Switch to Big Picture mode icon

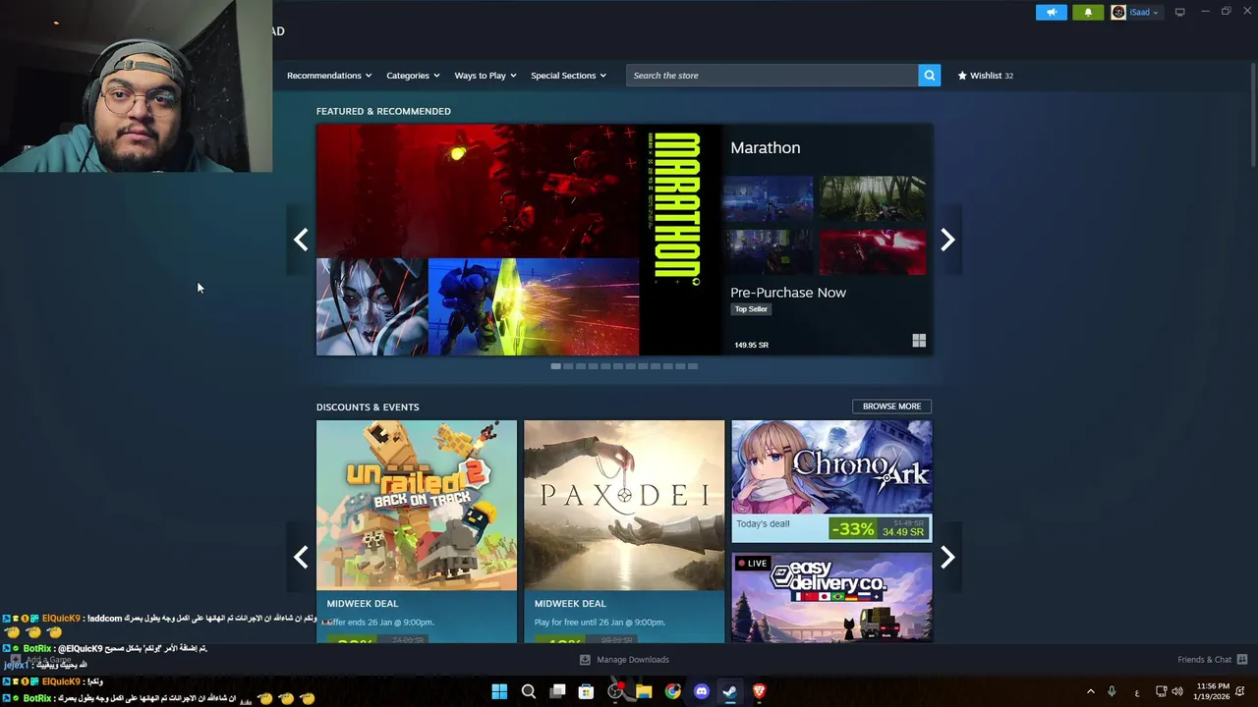tap(1179, 12)
